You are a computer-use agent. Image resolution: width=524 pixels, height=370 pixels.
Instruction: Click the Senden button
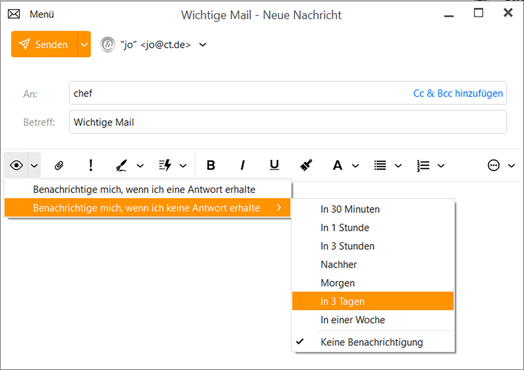[45, 44]
